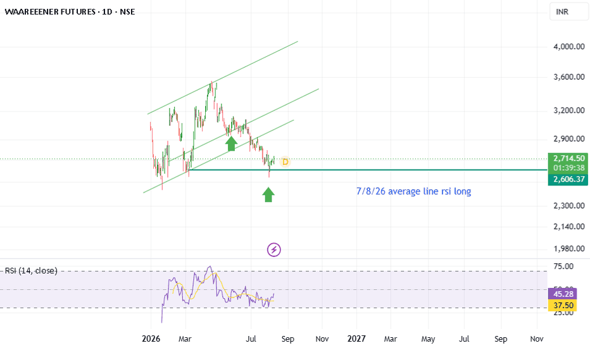Screen dimensions: 590x348
Task: Click the 2,140.00 price axis label
Action: pos(569,227)
